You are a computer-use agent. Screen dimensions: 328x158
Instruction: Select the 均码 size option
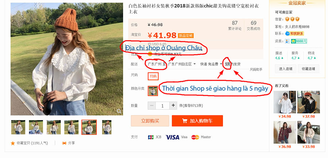pyautogui.click(x=153, y=76)
